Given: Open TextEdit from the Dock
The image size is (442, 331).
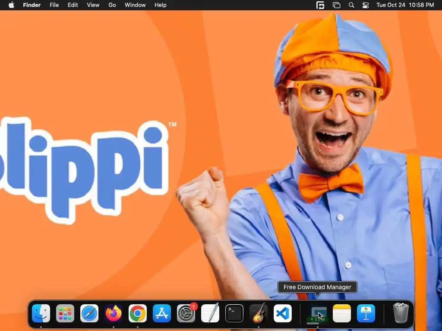Looking at the screenshot, I should (210, 313).
